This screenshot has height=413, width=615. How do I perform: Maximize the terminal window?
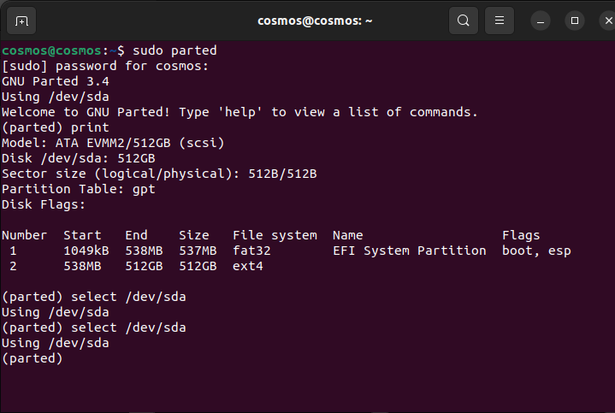575,21
